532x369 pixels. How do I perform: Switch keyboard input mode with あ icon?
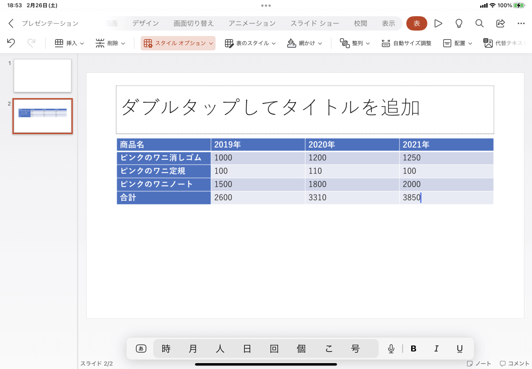141,348
